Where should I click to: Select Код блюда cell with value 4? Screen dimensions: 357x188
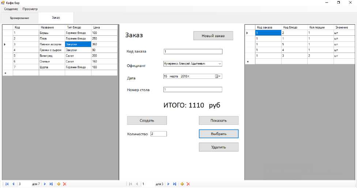(294, 50)
